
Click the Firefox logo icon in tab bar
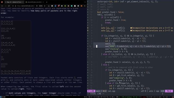click(2, 2)
